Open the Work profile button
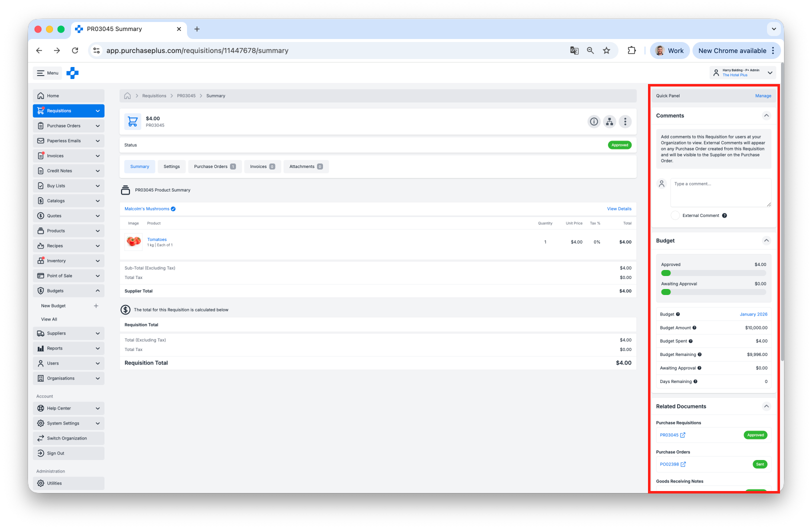The width and height of the screenshot is (812, 530). pyautogui.click(x=670, y=50)
